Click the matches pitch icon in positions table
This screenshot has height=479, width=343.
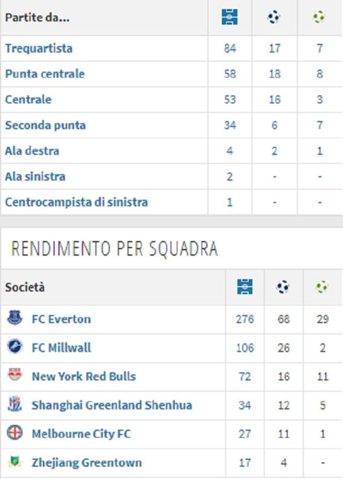pyautogui.click(x=230, y=17)
